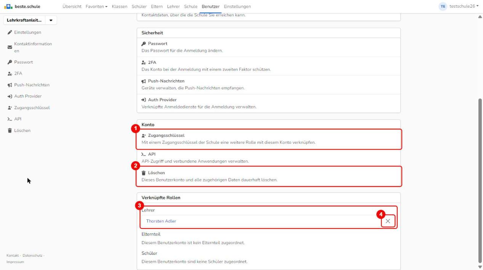
Task: Click the trash icon beside sidebar Löschen
Action: point(10,130)
